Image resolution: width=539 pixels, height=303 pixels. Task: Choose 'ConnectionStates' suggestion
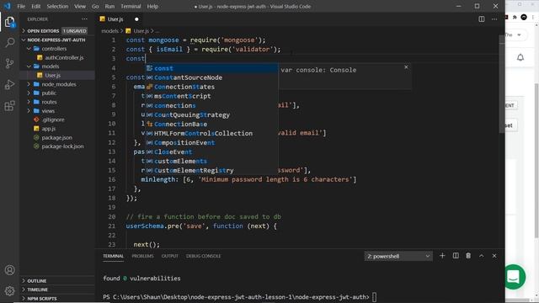click(211, 87)
